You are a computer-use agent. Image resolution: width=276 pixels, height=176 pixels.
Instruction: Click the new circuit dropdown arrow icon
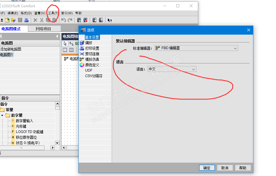coord(2,20)
